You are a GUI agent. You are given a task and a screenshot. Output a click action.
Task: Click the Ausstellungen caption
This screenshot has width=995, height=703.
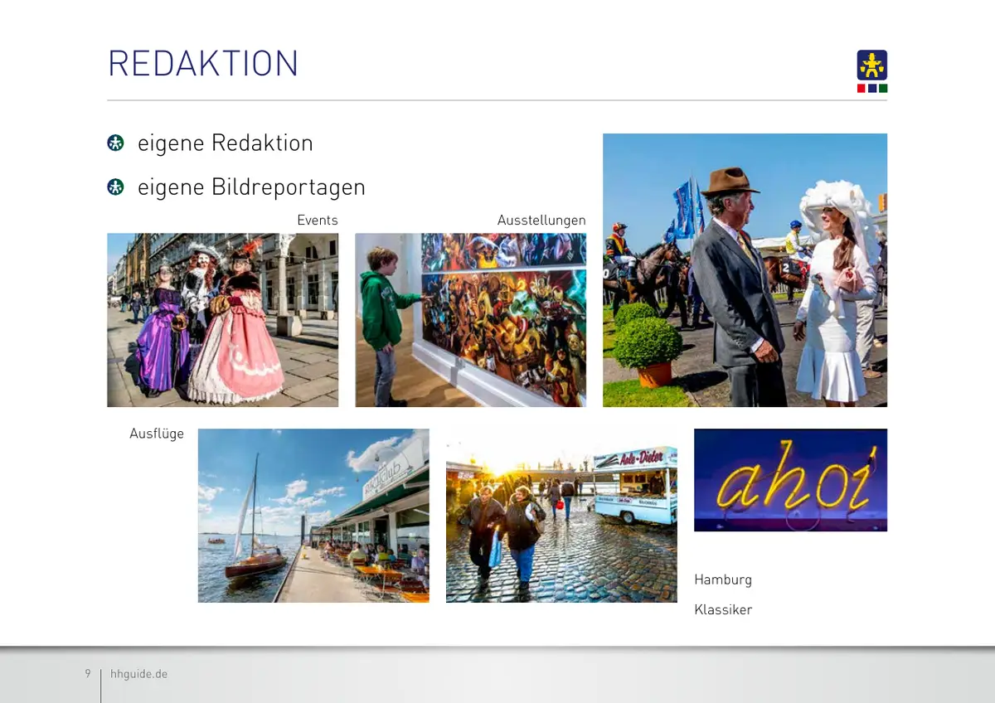coord(541,220)
